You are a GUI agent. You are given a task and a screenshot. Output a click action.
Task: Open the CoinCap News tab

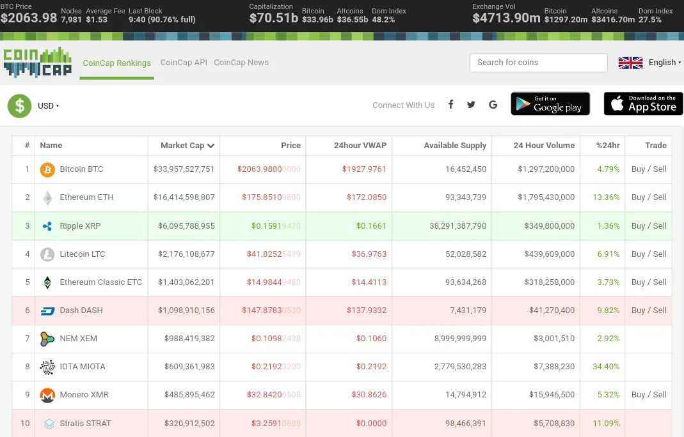(x=241, y=63)
